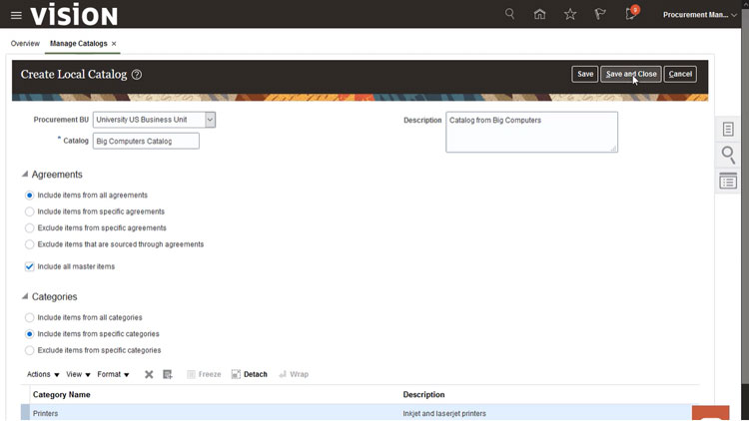Close the Manage Catalogs tab
The height and width of the screenshot is (421, 749).
(x=114, y=44)
